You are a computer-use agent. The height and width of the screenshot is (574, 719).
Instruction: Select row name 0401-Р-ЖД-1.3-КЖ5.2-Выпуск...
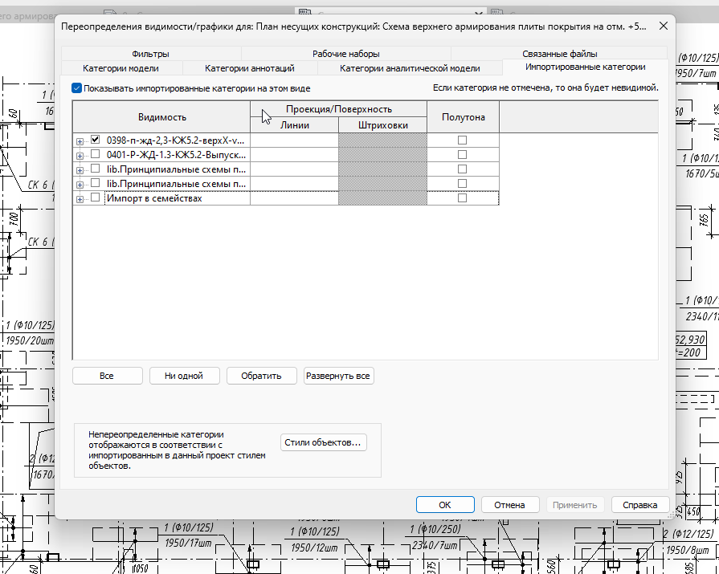tap(176, 155)
